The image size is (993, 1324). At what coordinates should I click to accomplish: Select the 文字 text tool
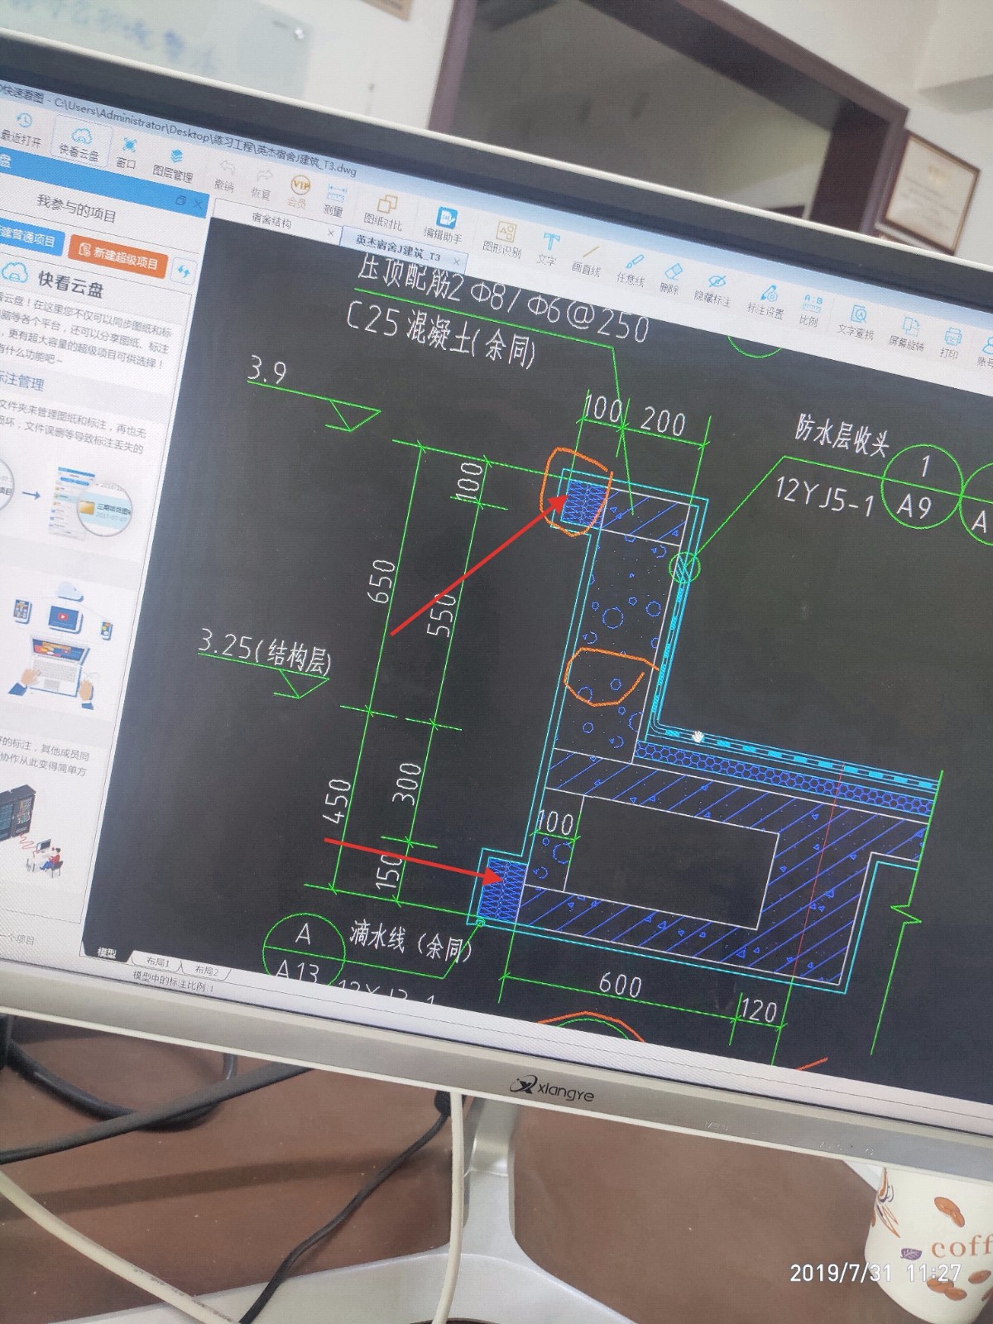(x=548, y=249)
